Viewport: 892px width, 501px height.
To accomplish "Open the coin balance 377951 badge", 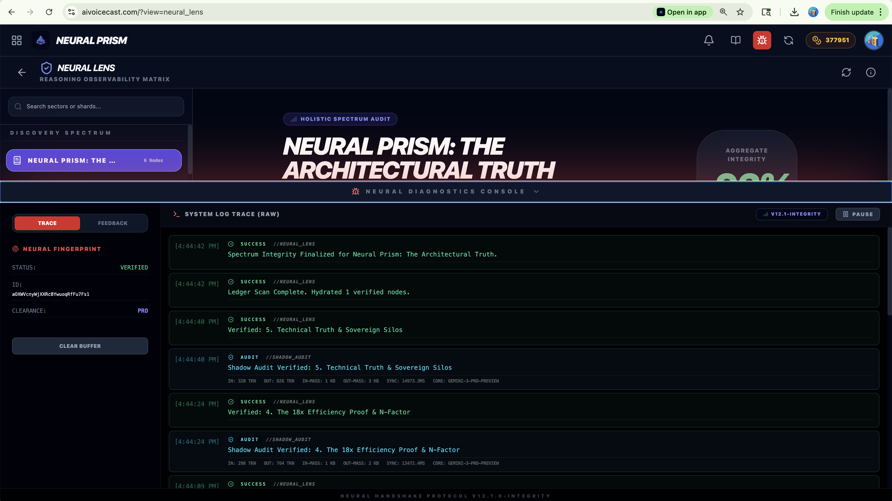I will [830, 40].
